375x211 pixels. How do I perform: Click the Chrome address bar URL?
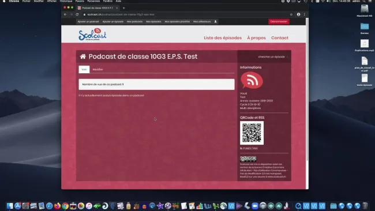click(x=121, y=14)
